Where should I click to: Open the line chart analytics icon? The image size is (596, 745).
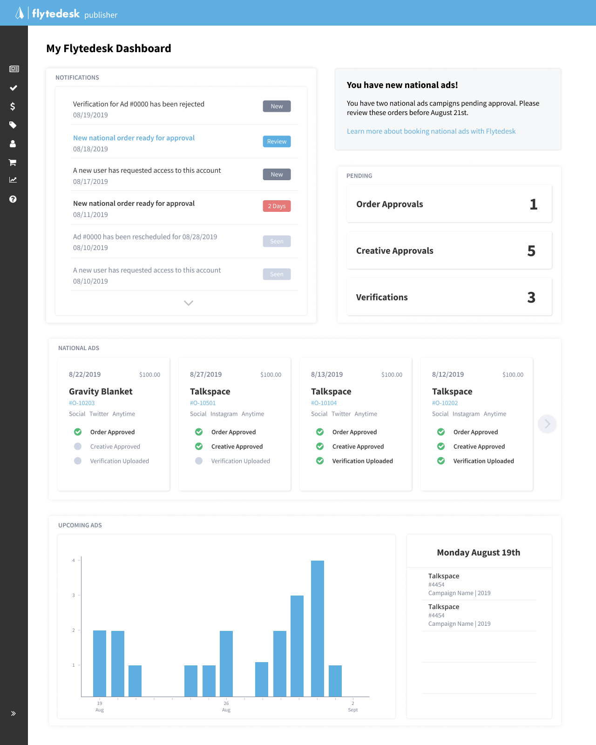13,180
